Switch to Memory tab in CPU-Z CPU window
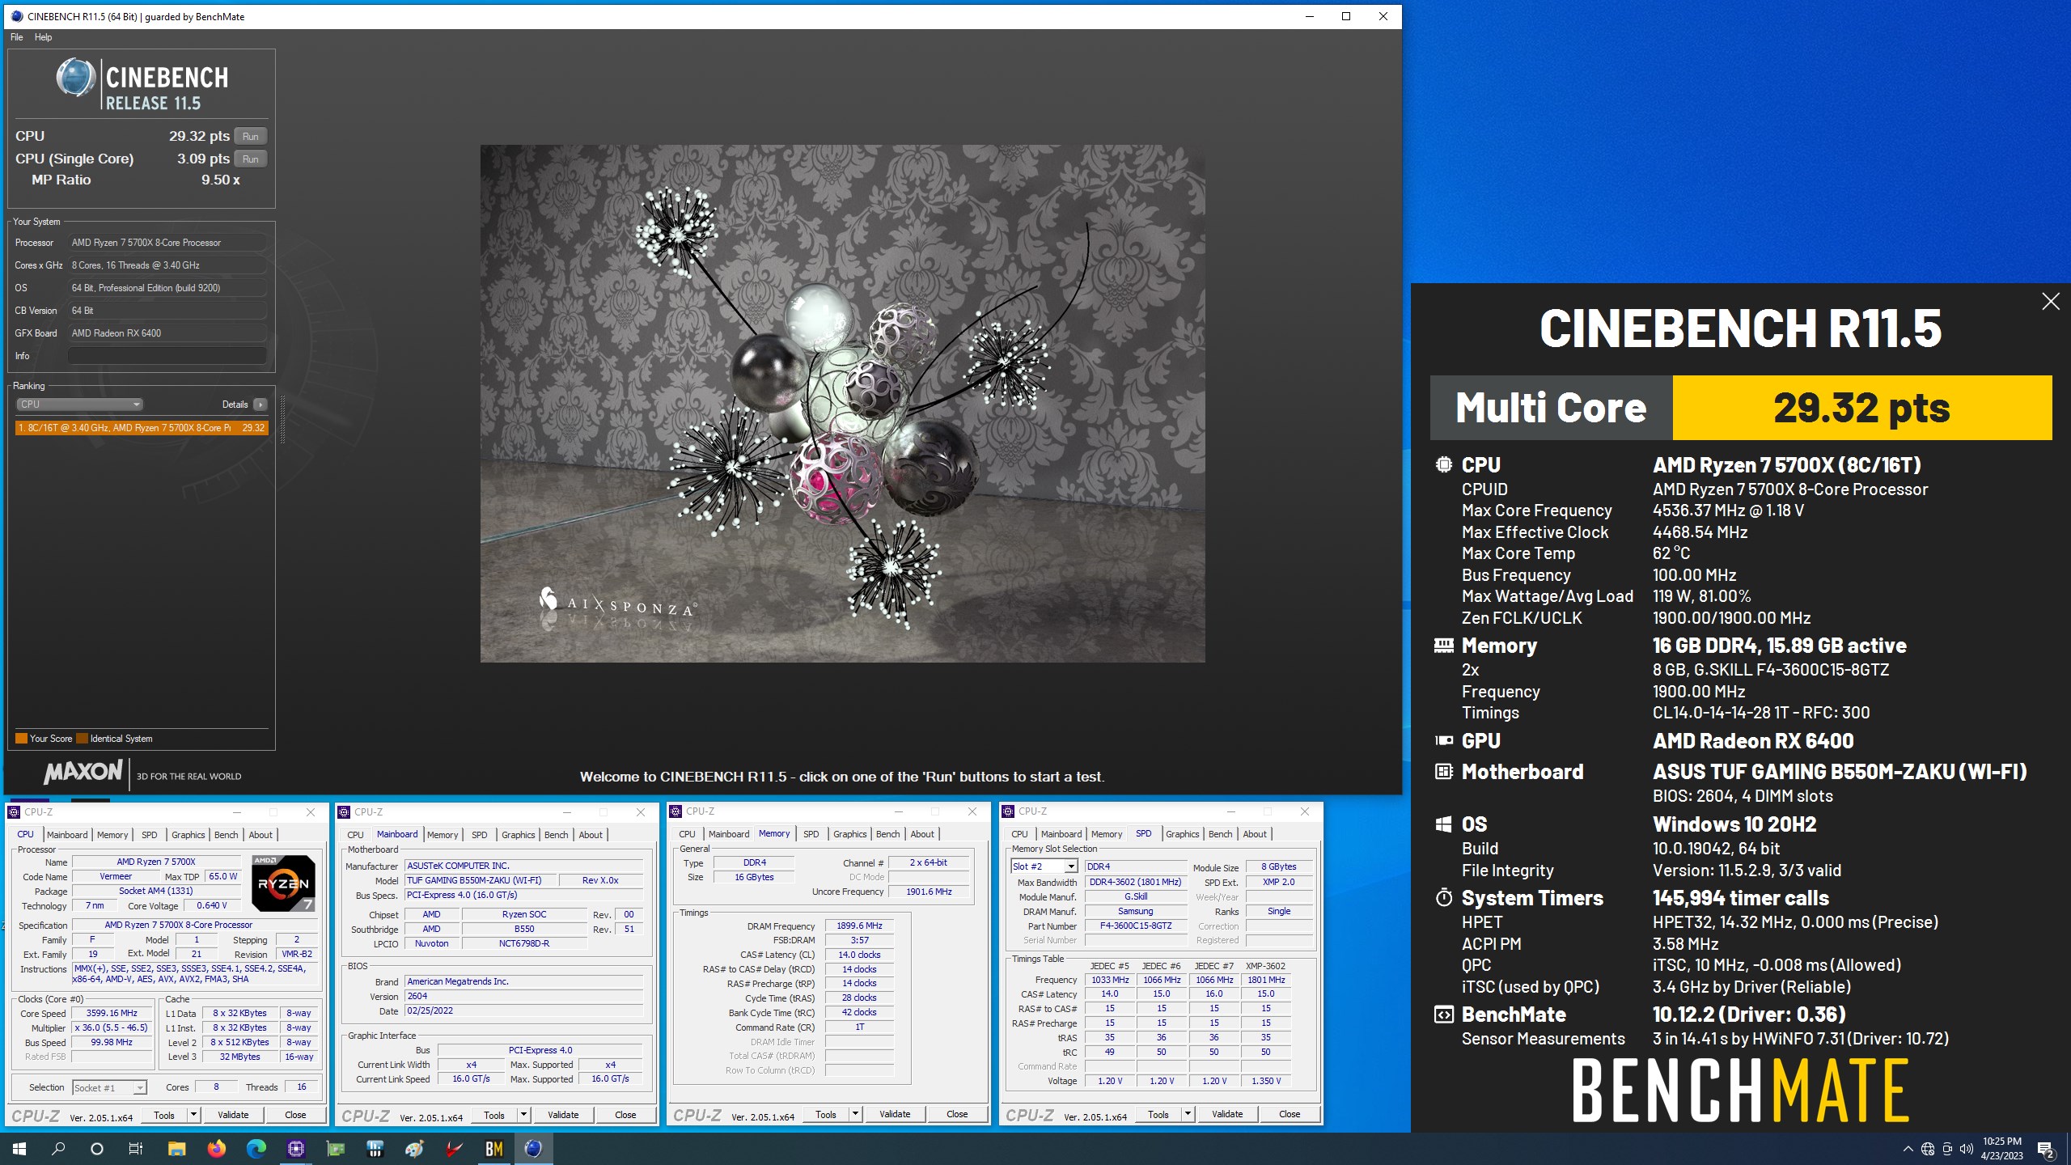 (112, 835)
